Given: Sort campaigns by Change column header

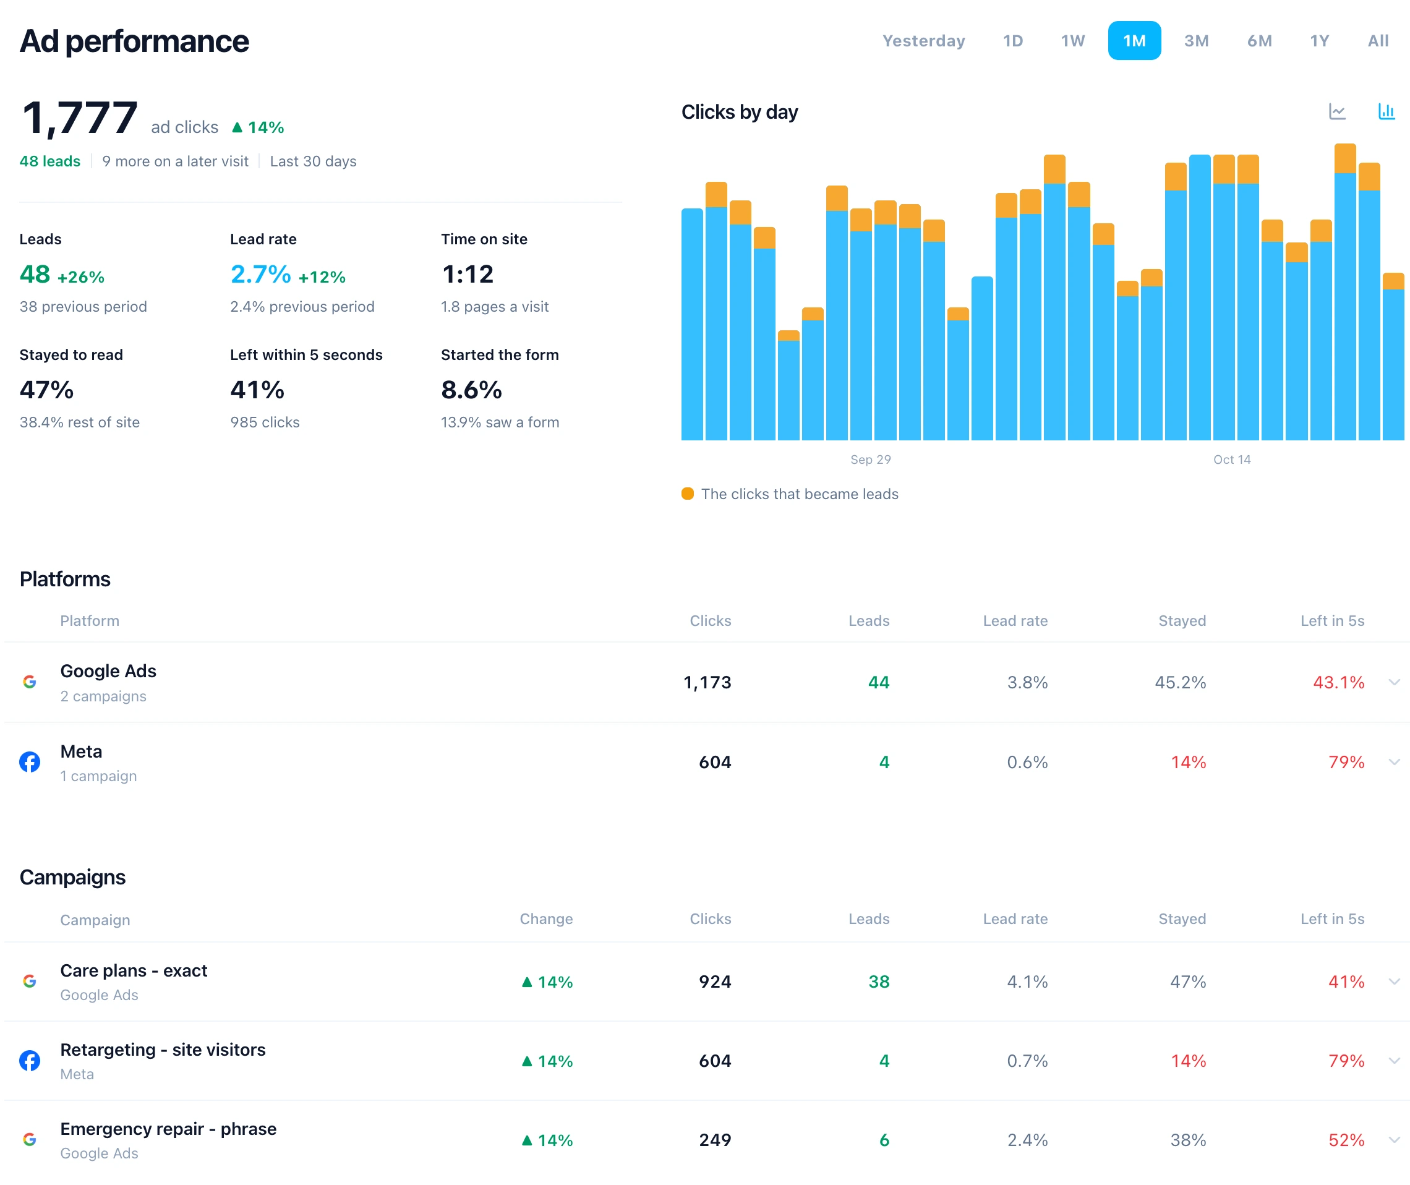Looking at the screenshot, I should click(x=546, y=919).
